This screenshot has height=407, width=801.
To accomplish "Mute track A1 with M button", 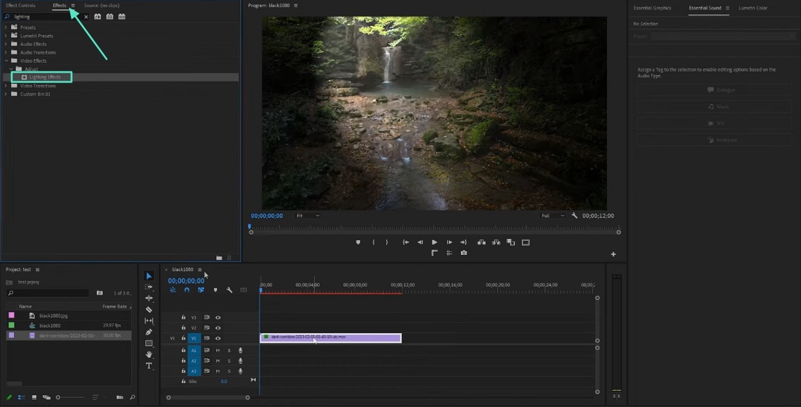I will pos(218,350).
